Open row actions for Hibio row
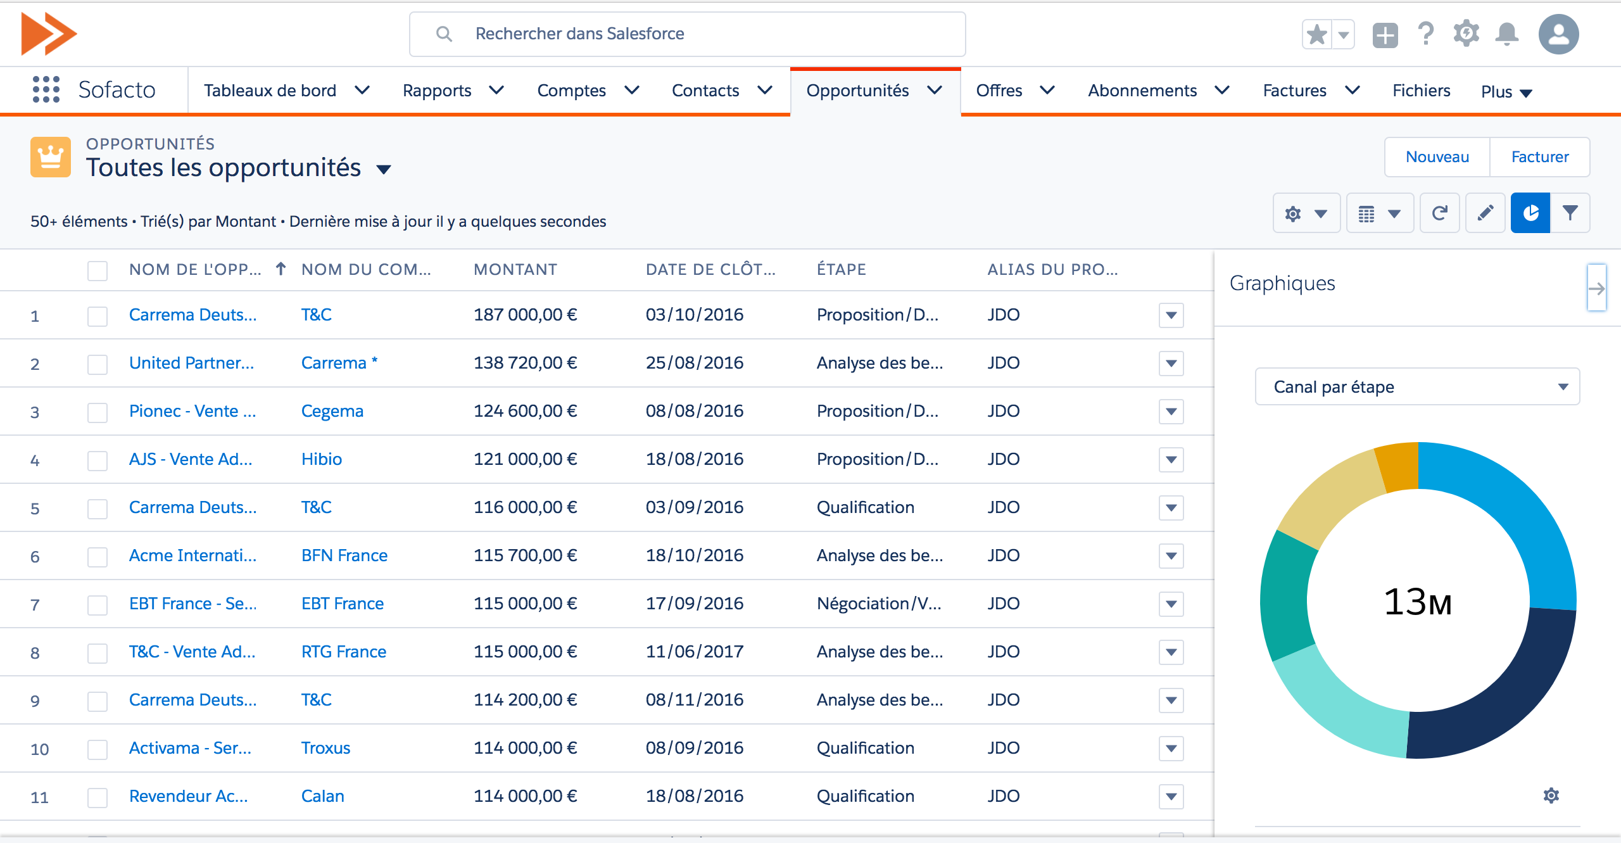Image resolution: width=1621 pixels, height=843 pixels. (x=1171, y=460)
